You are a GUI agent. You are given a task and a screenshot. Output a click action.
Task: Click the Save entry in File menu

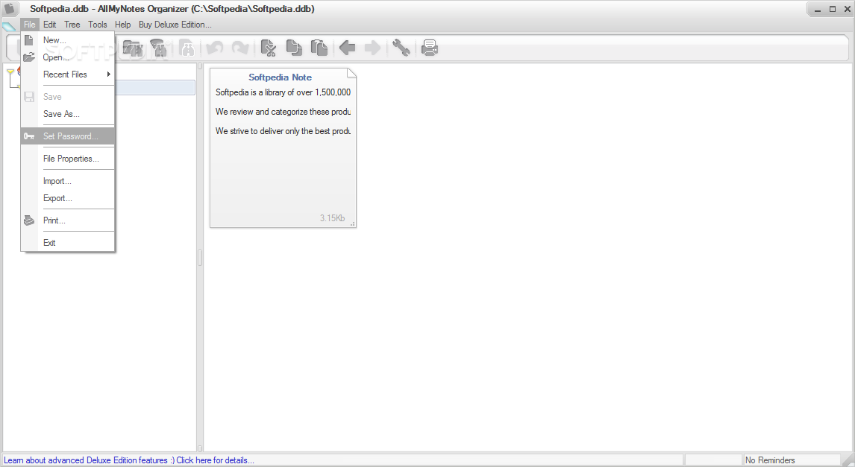tap(68, 97)
